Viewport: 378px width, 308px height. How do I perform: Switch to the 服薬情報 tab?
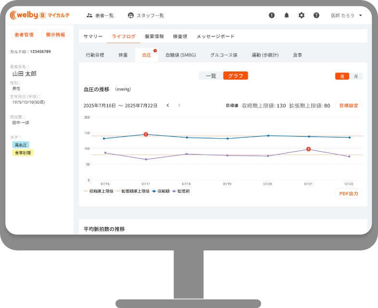click(154, 36)
